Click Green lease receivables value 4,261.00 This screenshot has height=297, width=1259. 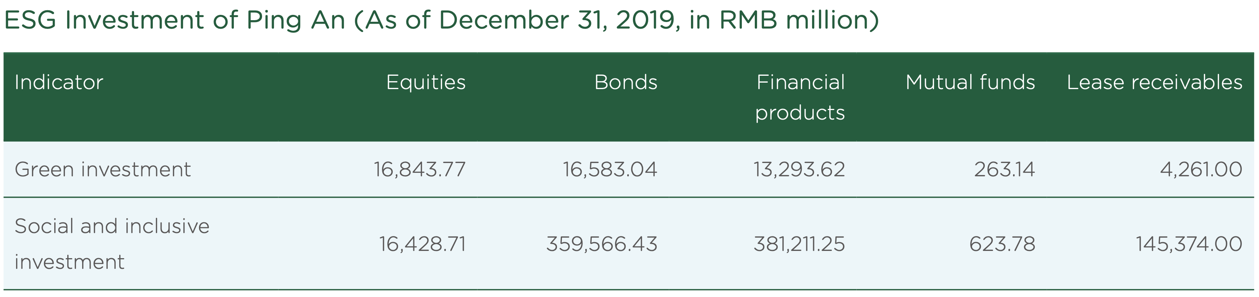[1201, 169]
